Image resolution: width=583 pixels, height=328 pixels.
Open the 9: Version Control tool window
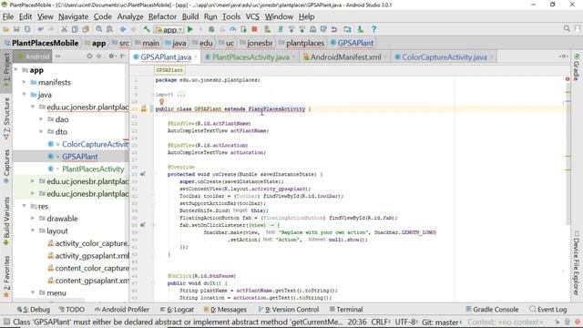[289, 310]
